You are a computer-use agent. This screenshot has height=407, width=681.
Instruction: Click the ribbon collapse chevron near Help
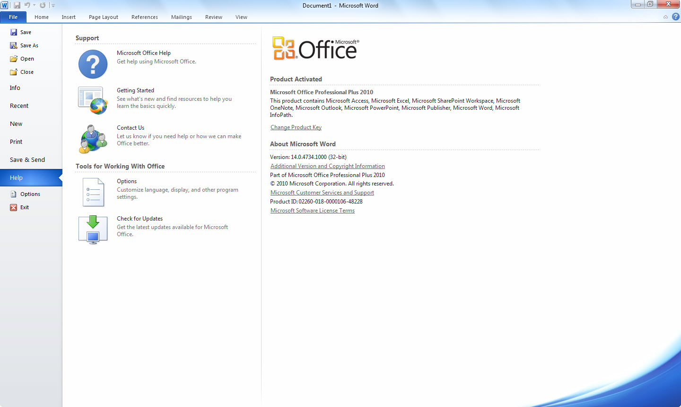point(665,17)
